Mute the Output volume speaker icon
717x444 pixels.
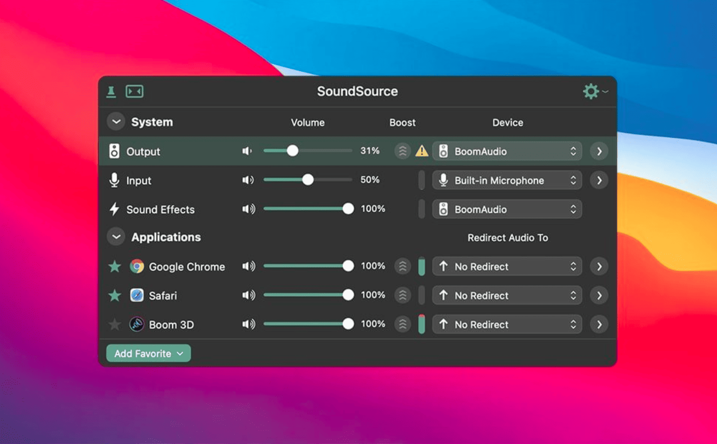(x=247, y=151)
